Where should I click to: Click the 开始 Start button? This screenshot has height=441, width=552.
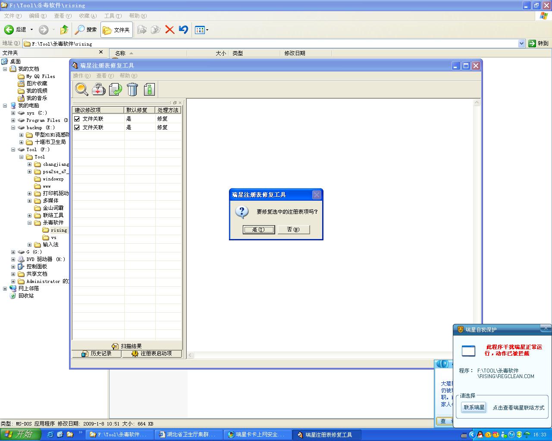20,435
